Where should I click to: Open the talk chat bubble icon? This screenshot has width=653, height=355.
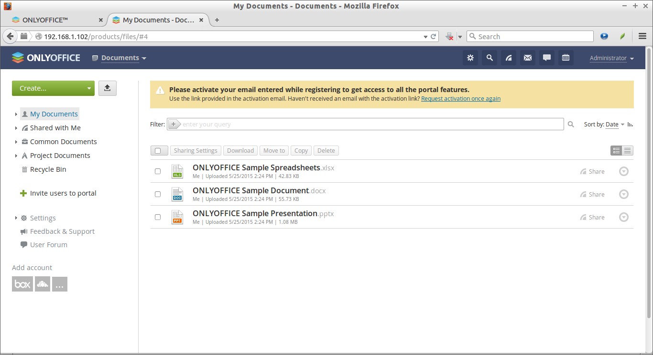click(x=547, y=58)
